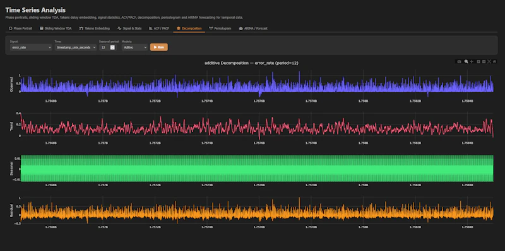Open the ACF / PACF tab
This screenshot has height=251, width=505.
coord(159,28)
